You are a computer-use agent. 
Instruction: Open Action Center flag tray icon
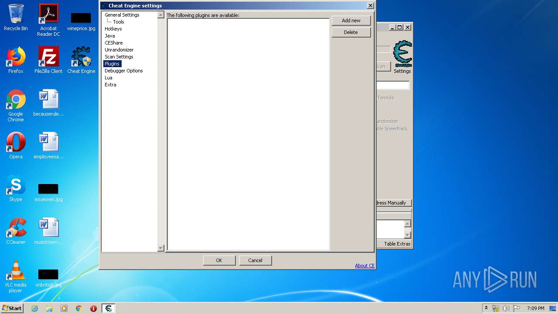coord(516,308)
